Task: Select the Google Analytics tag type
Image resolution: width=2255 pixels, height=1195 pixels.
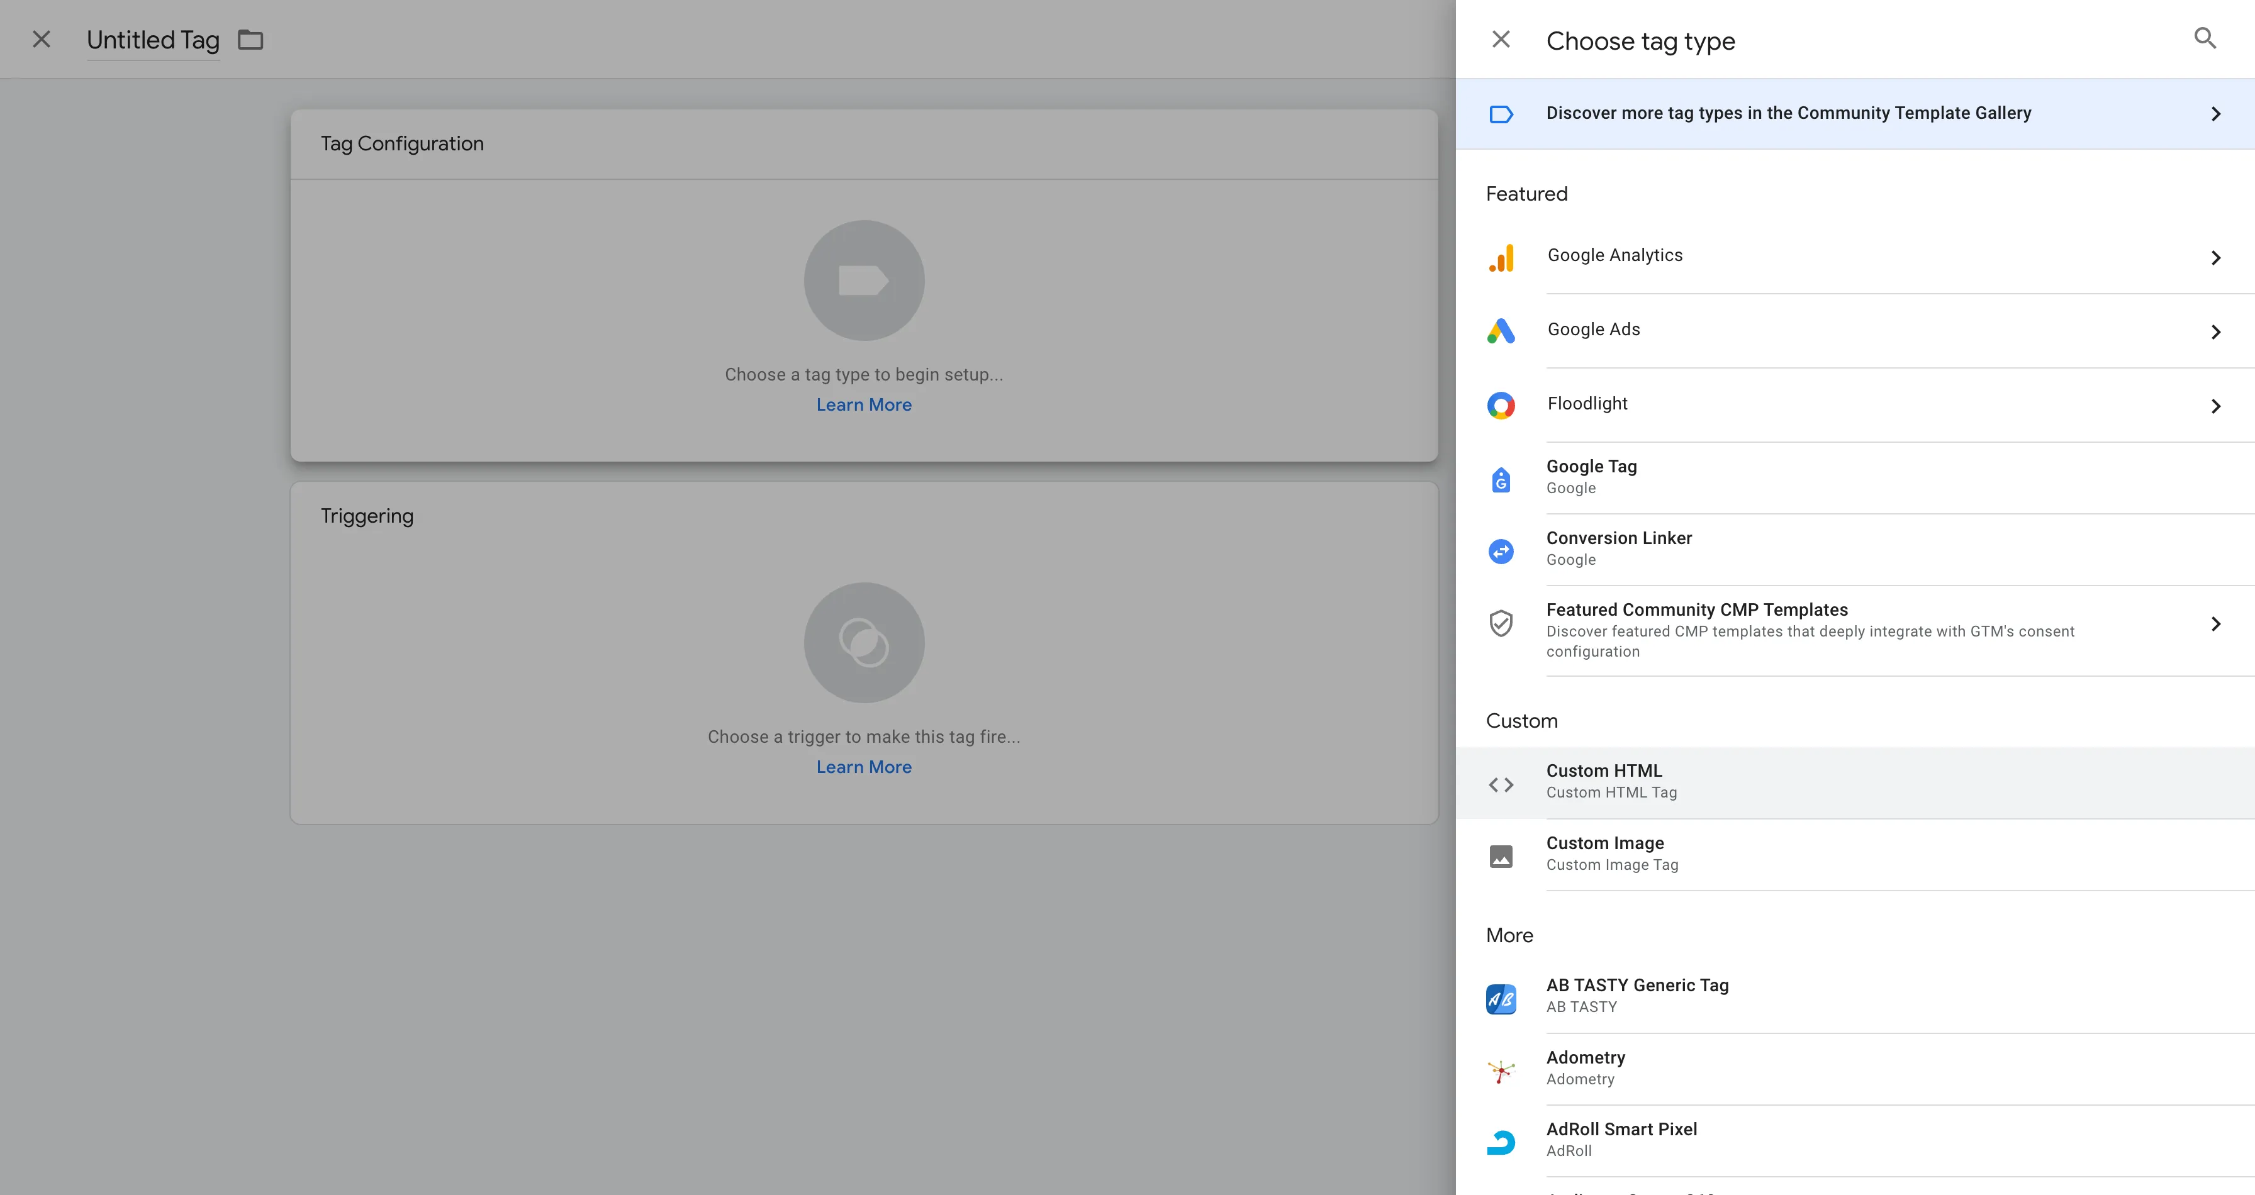Action: pos(1855,257)
